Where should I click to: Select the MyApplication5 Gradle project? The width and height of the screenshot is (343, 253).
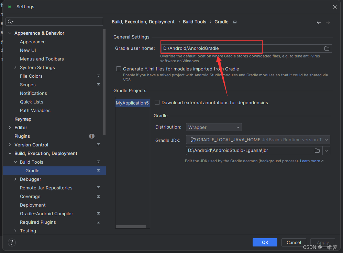[132, 103]
